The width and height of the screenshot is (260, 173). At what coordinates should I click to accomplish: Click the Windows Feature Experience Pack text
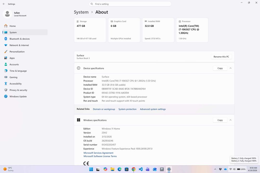coord(127,149)
